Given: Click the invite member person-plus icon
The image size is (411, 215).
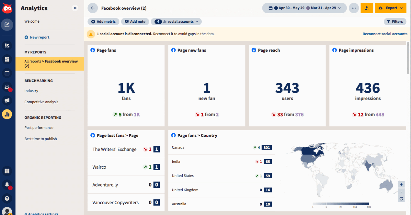Looking at the screenshot, I should [x=367, y=8].
